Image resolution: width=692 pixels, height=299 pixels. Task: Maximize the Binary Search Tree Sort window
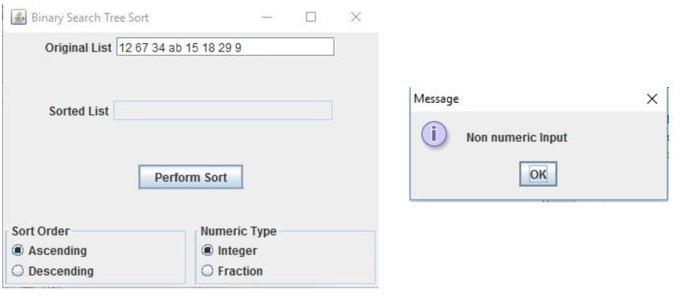(x=311, y=17)
